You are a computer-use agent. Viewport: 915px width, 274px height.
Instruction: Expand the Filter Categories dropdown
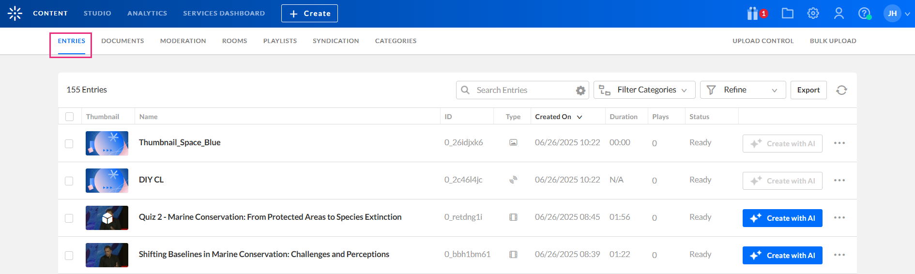click(644, 90)
